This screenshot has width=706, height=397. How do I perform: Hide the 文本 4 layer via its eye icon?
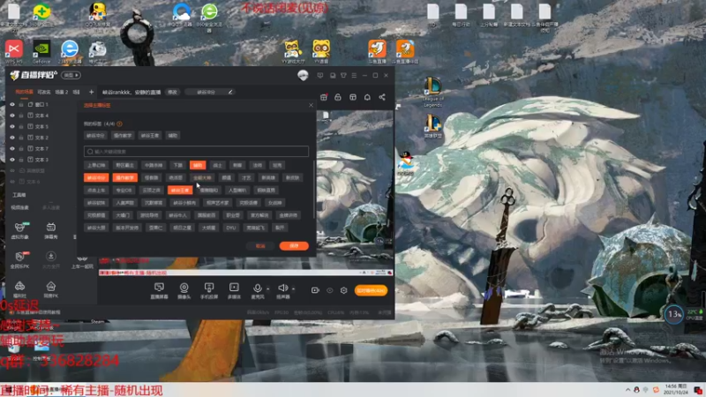click(x=12, y=116)
